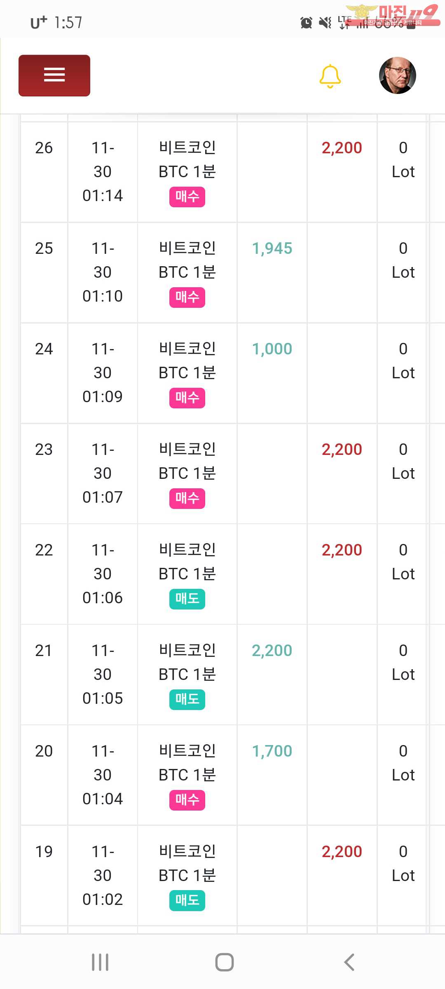Open the red hamburger menu

(x=54, y=75)
